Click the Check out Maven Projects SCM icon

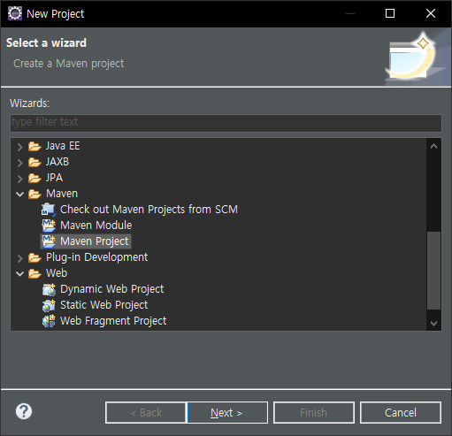[49, 210]
